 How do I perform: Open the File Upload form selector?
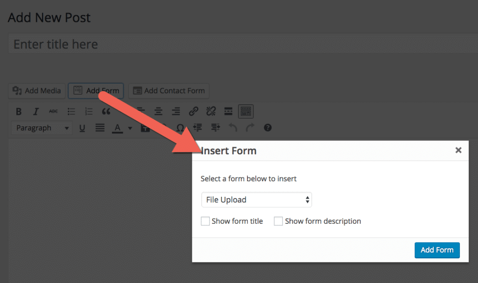coord(256,200)
